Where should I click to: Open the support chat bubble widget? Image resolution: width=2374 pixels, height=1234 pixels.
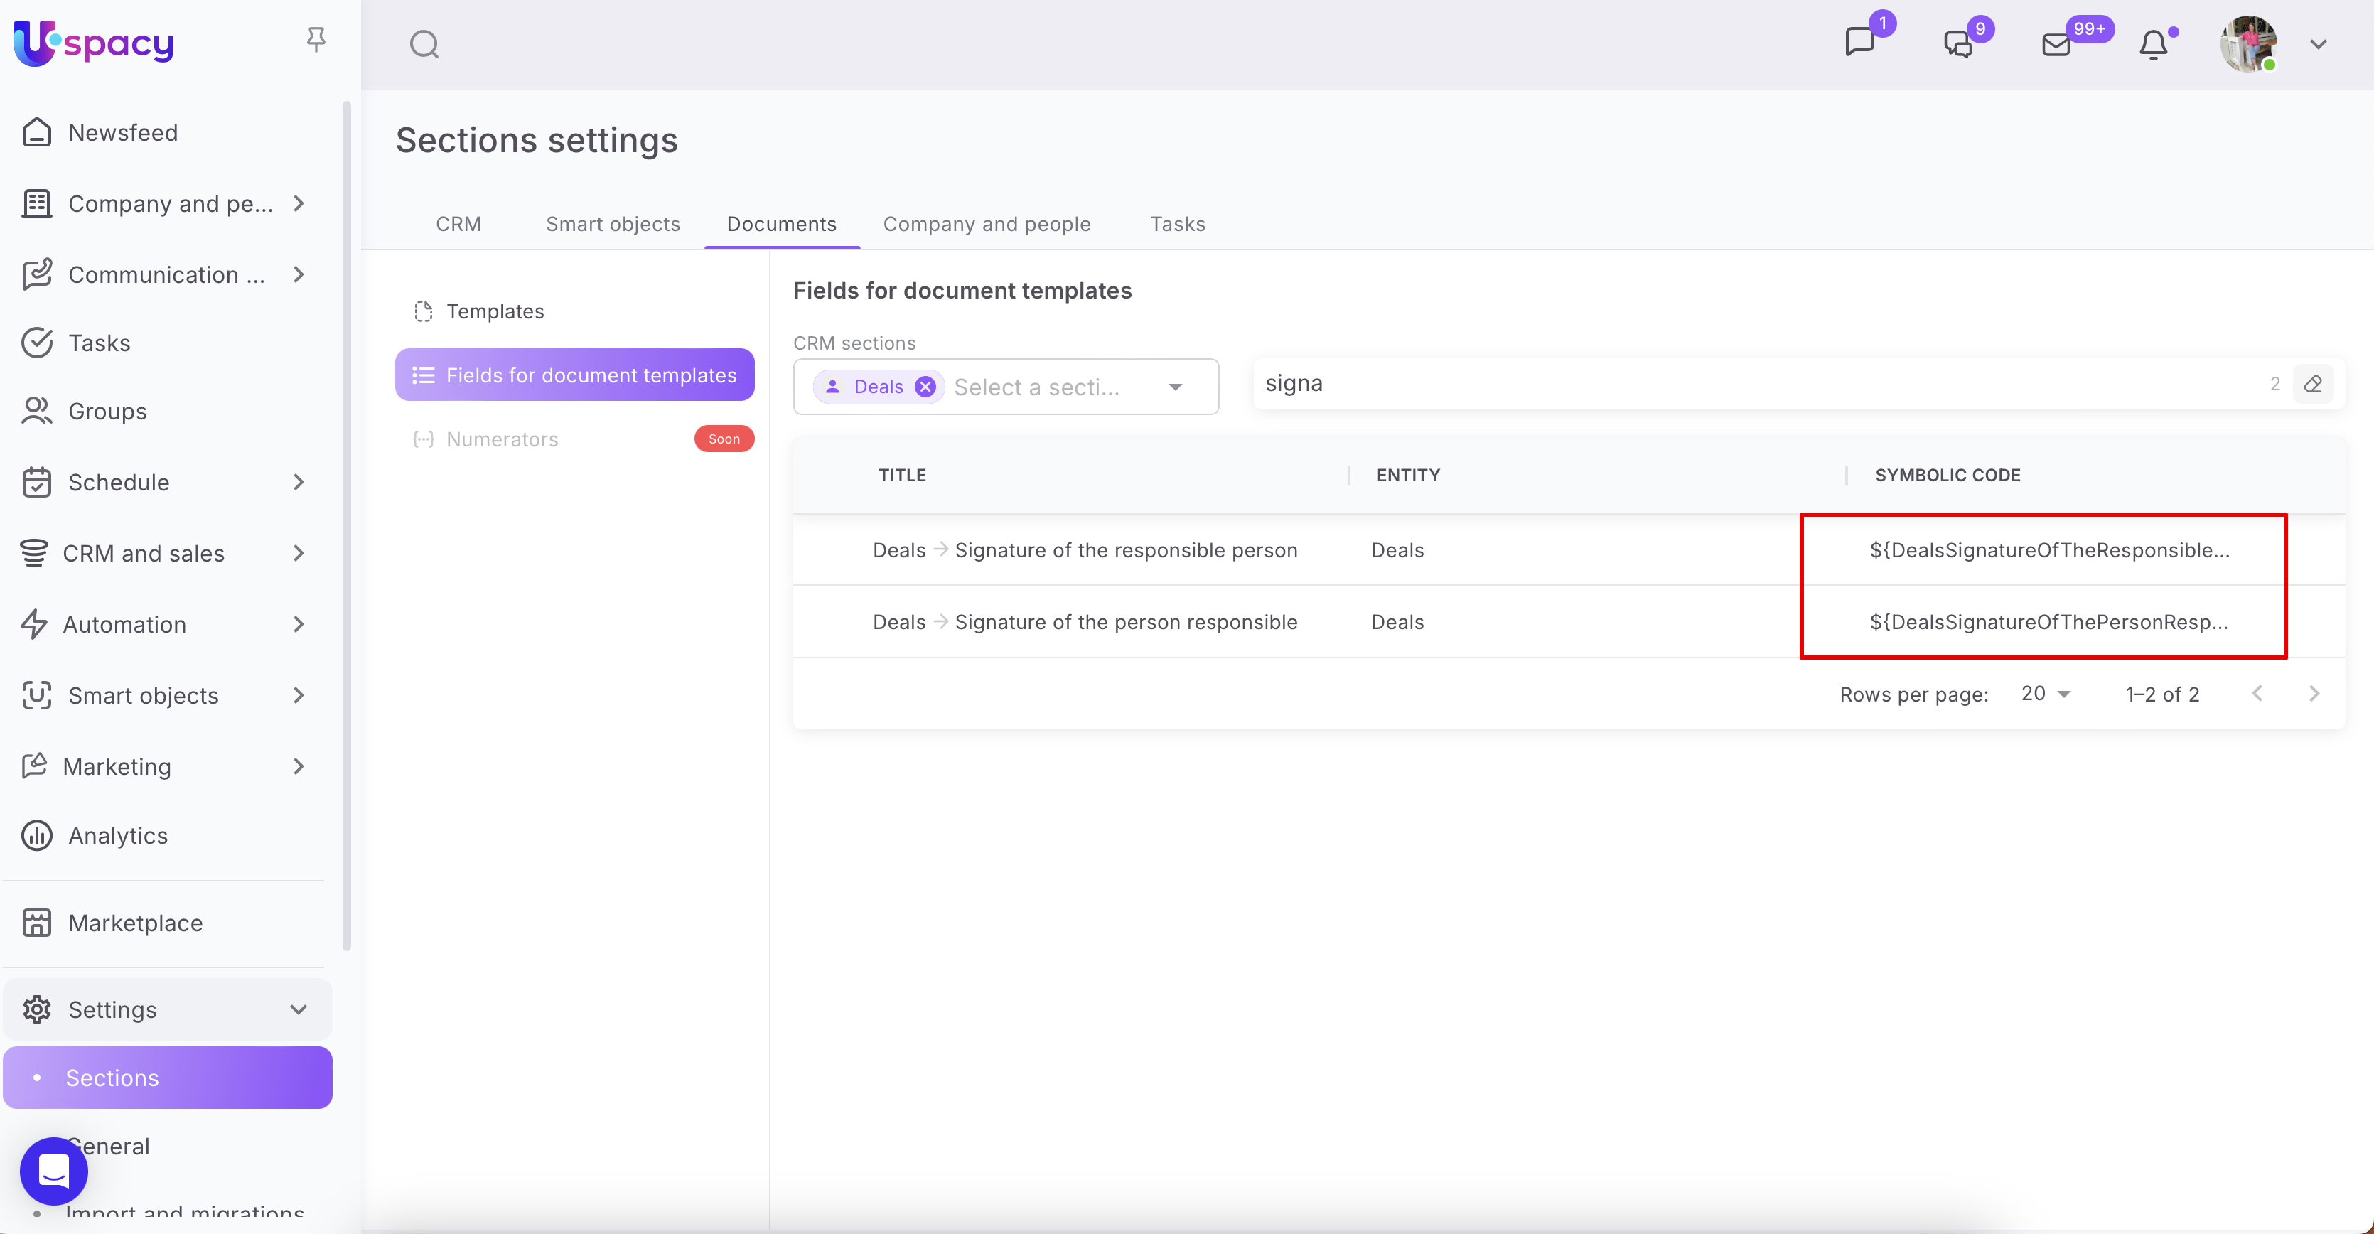pyautogui.click(x=53, y=1171)
